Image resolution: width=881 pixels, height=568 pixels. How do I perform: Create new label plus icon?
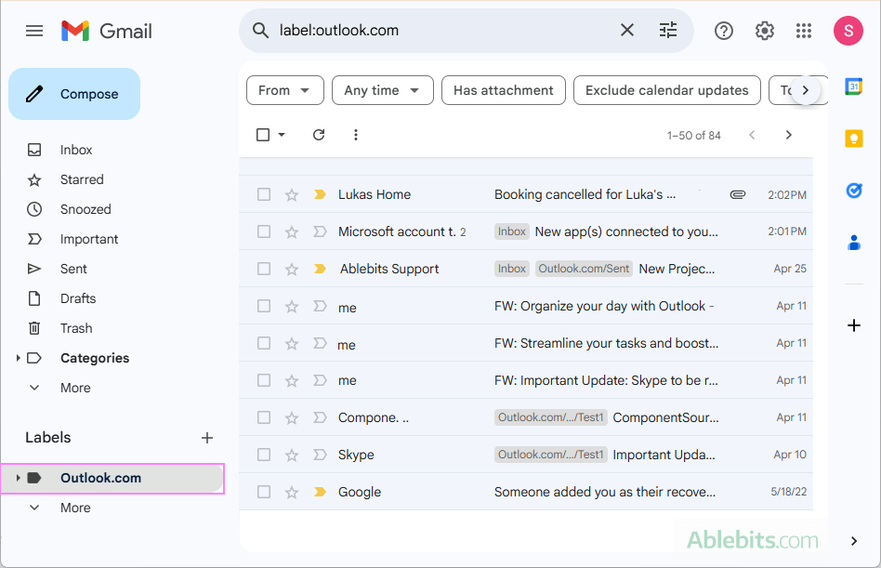[207, 438]
